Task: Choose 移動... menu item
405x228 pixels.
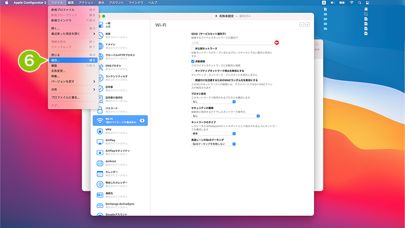Action: click(x=73, y=76)
